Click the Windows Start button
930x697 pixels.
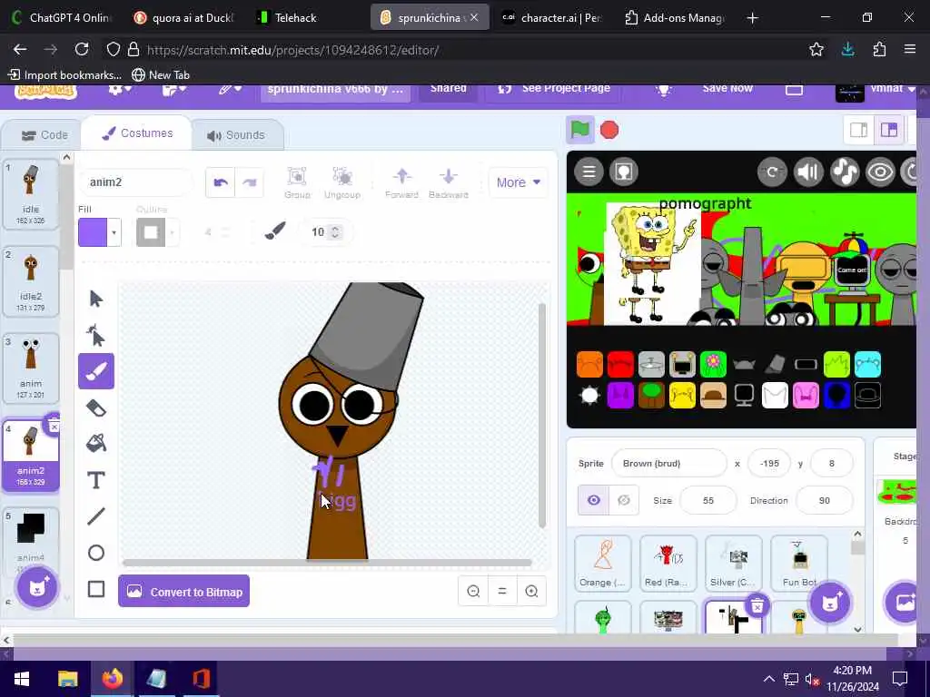click(x=22, y=679)
